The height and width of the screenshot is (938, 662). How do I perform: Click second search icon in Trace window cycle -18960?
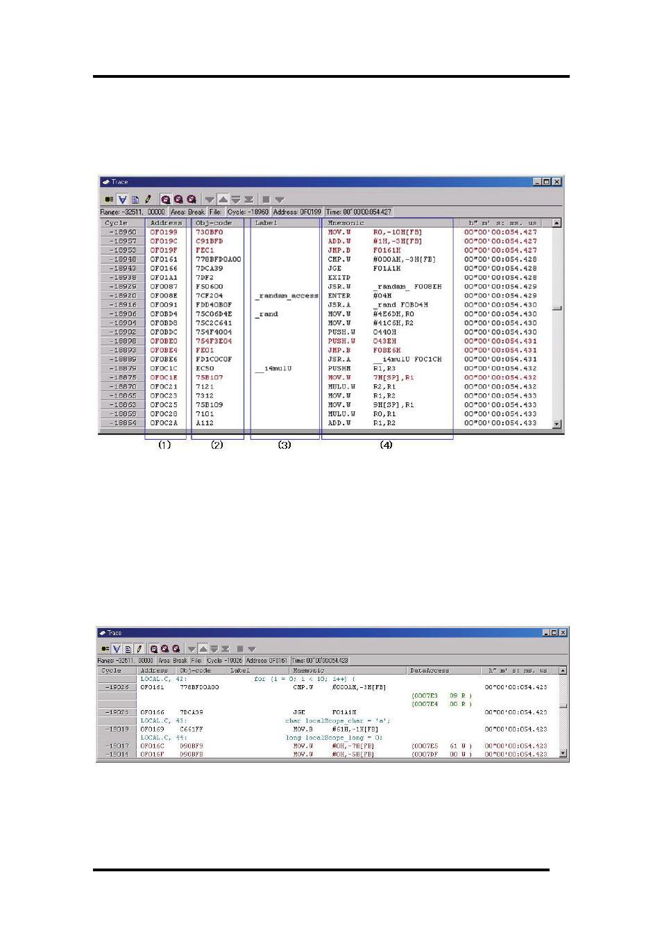[178, 199]
